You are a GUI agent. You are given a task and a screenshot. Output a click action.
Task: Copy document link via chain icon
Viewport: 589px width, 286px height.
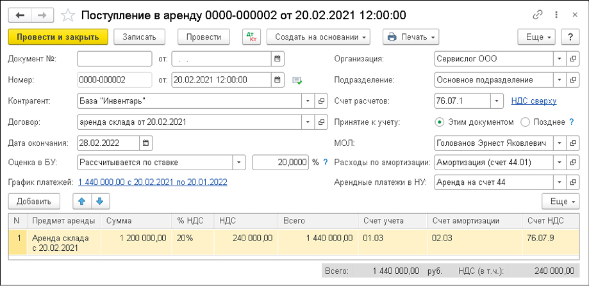tap(538, 15)
